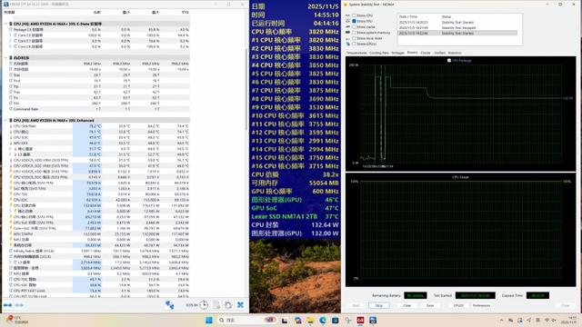Click the Stop button in the stability test
This screenshot has height=327, width=582.
(x=379, y=305)
